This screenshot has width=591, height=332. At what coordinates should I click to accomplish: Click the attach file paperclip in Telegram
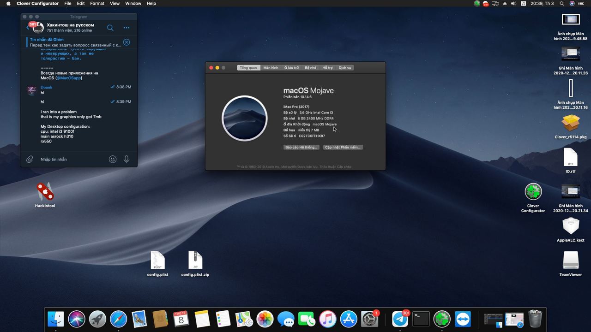pos(30,159)
